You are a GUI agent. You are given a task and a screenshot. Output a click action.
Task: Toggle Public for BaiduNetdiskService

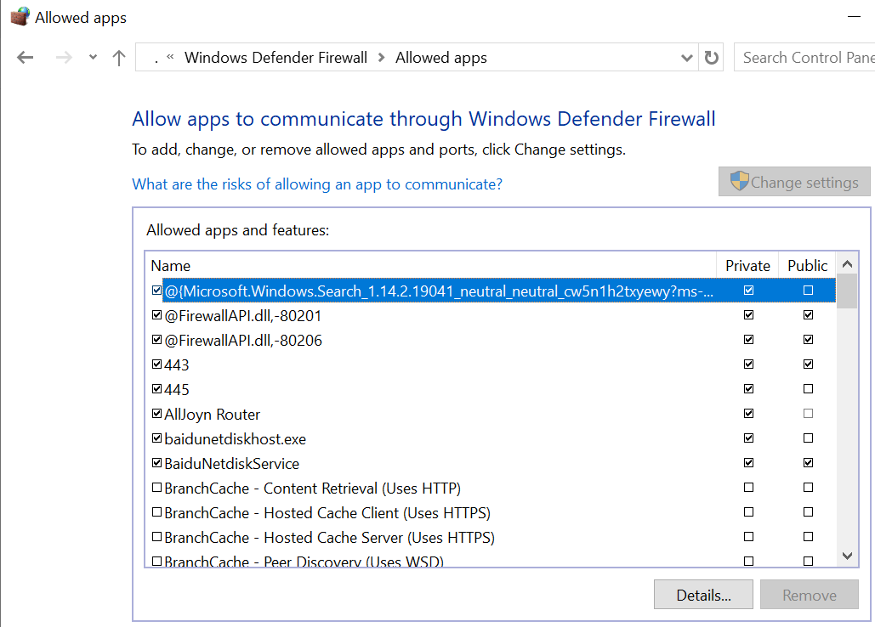click(808, 462)
